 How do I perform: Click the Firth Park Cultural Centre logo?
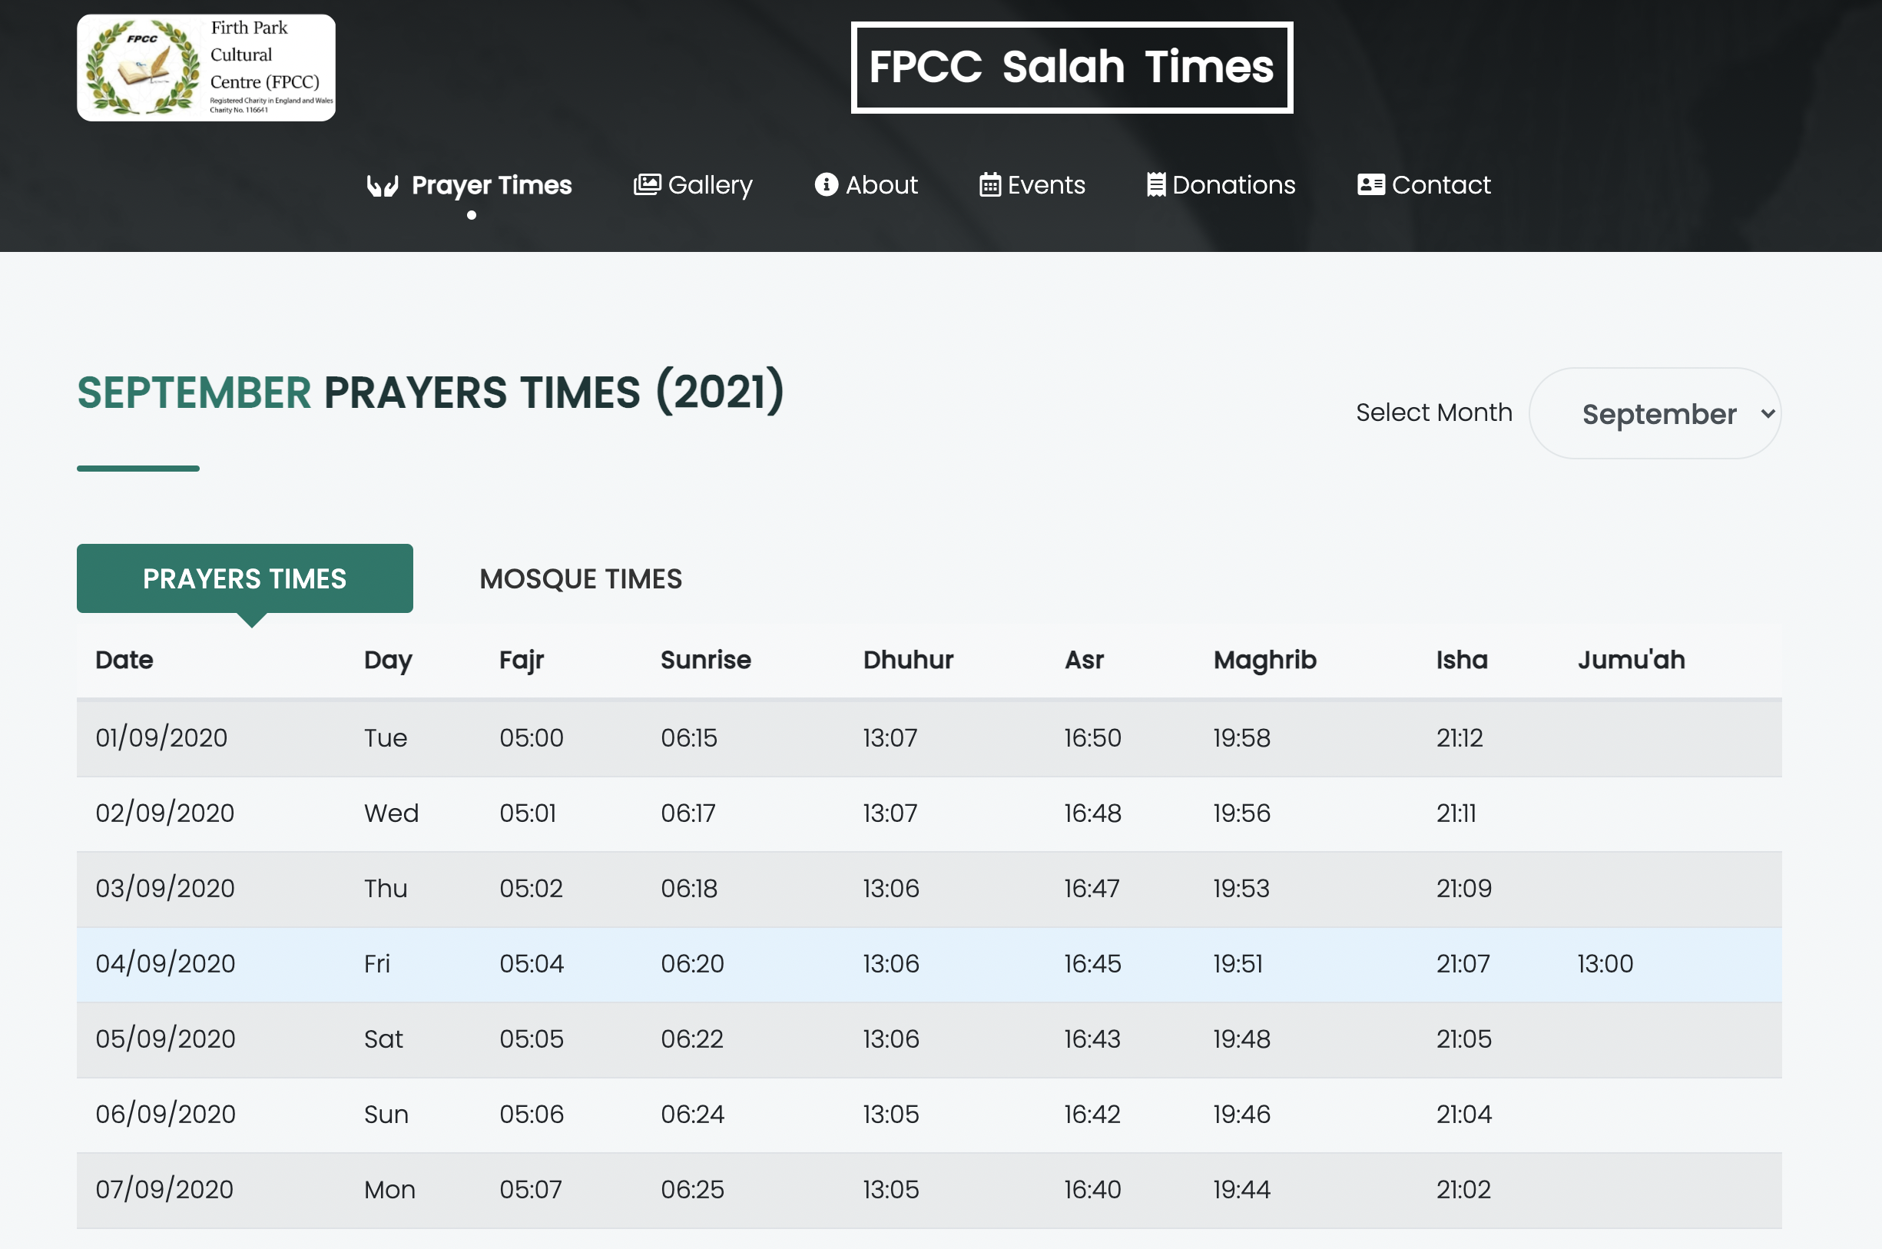point(205,68)
